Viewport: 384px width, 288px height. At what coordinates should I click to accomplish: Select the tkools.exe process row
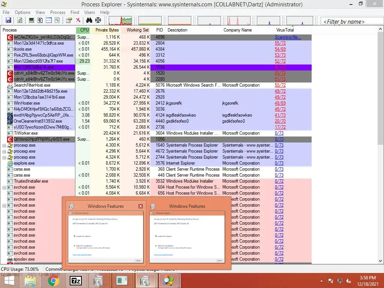click(x=156, y=49)
